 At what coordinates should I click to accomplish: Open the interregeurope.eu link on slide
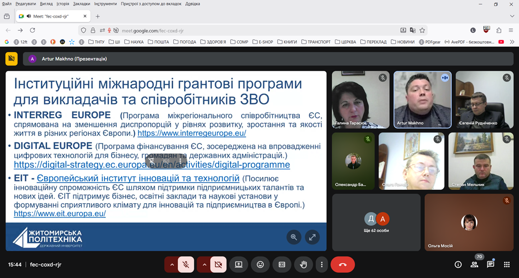192,133
